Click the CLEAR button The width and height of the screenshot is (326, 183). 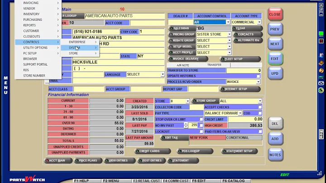[247, 28]
